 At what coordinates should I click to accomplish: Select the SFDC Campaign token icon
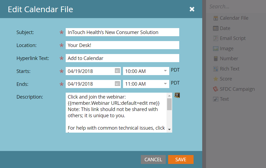coord(215,89)
